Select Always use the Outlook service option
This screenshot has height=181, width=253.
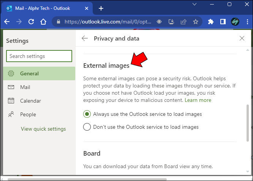point(87,114)
